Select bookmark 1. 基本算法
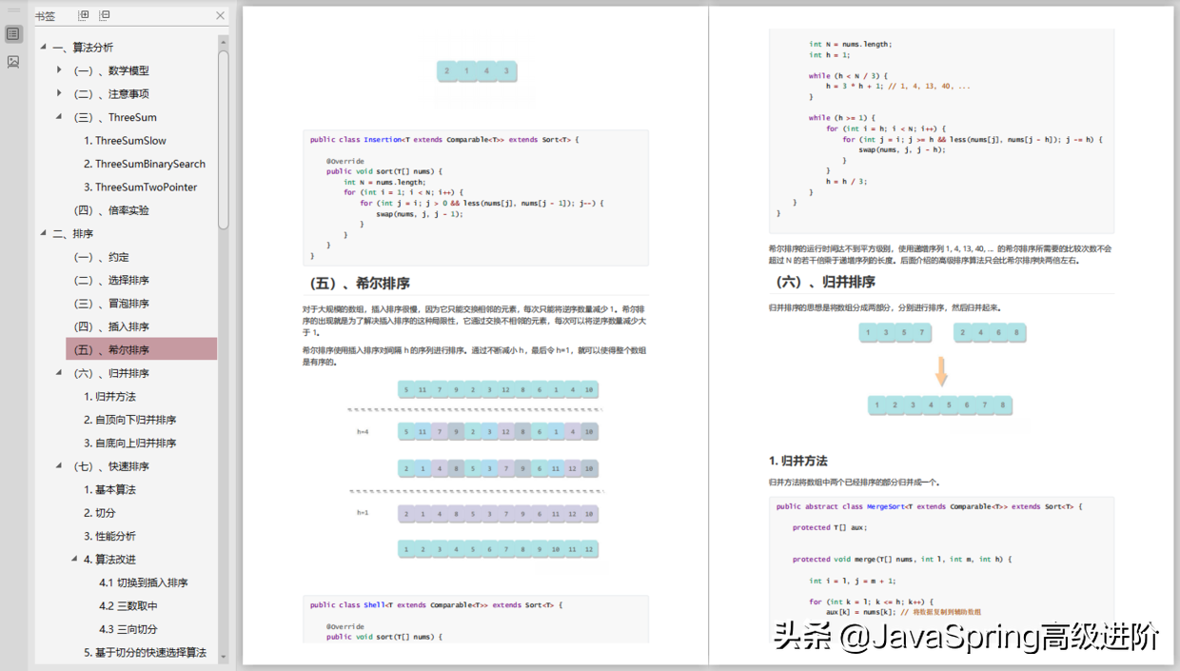Image resolution: width=1180 pixels, height=671 pixels. tap(109, 489)
